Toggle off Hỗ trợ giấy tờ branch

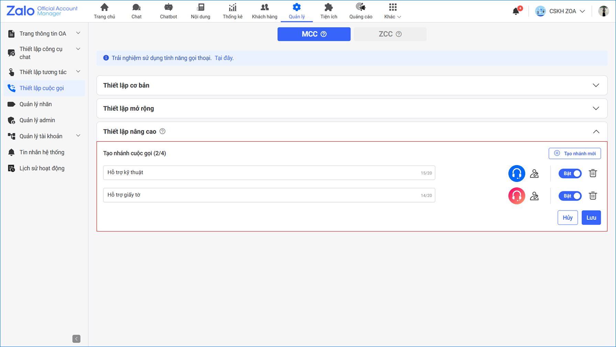coord(570,196)
